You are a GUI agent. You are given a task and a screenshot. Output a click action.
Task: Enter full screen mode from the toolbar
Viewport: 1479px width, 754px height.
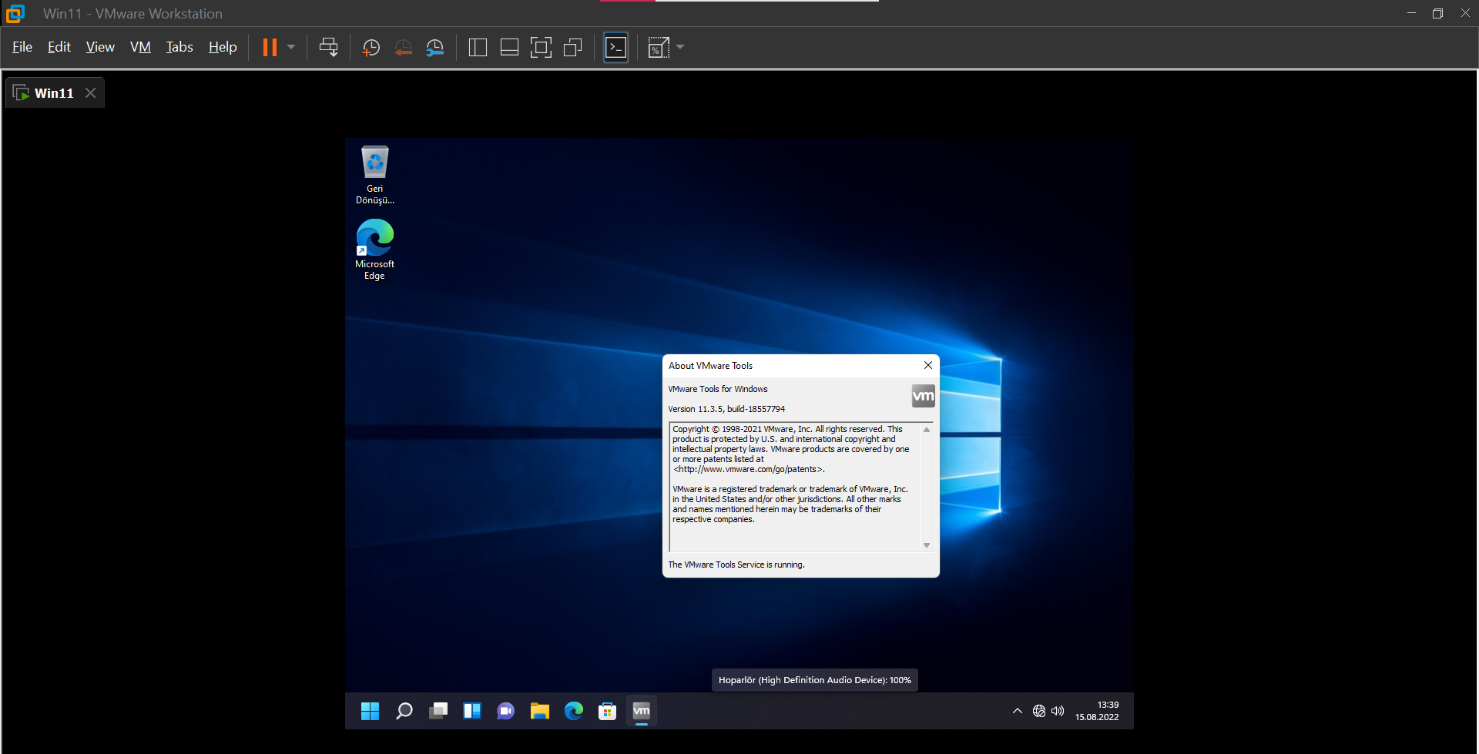(x=541, y=48)
